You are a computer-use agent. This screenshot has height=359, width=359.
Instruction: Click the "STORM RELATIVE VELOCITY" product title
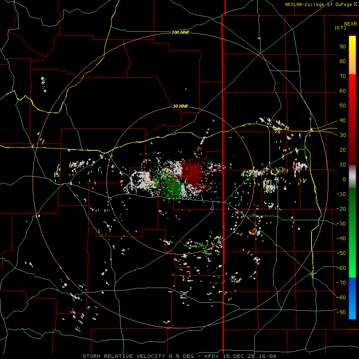click(x=124, y=356)
